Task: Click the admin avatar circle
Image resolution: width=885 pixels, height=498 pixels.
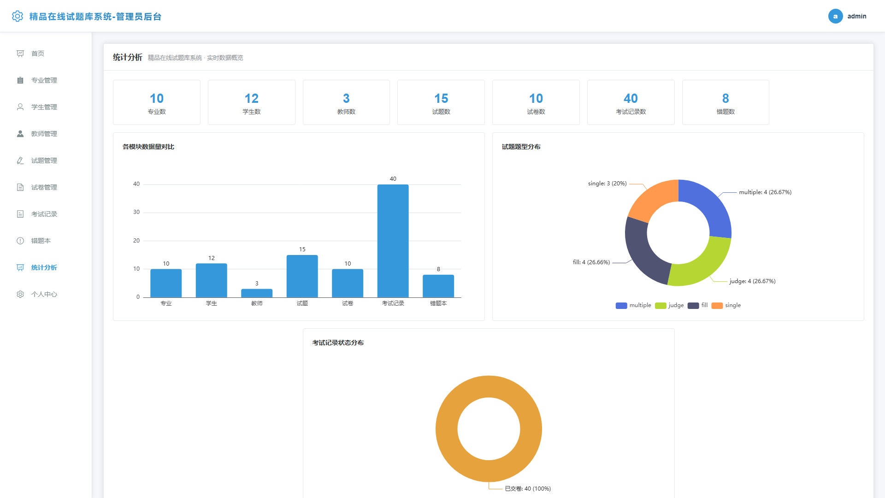Action: 835,16
